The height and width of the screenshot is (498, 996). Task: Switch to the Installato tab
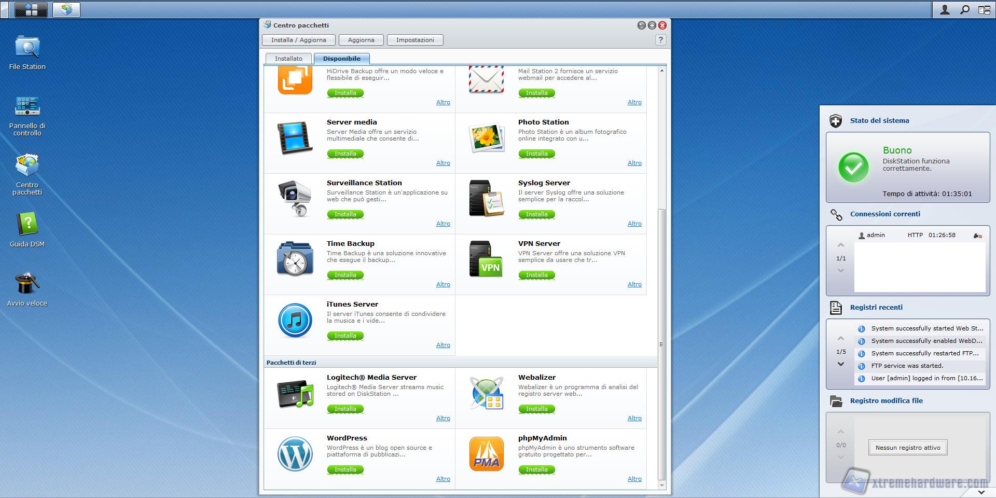288,59
